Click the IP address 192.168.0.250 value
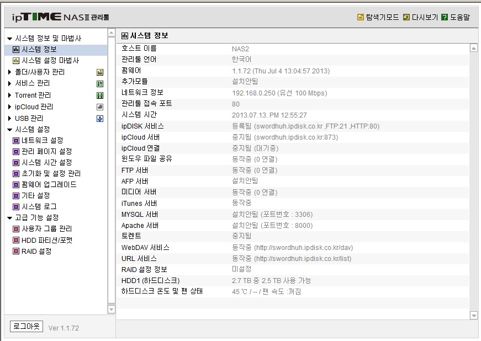The height and width of the screenshot is (341, 481). [253, 93]
